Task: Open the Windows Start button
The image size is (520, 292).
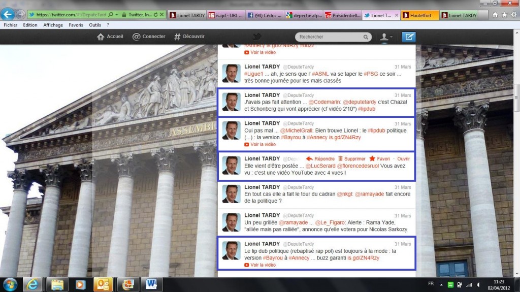Action: [10, 285]
